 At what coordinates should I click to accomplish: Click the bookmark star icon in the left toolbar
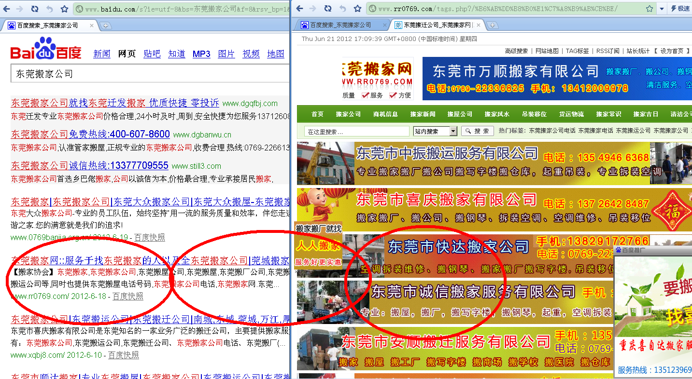coord(65,8)
